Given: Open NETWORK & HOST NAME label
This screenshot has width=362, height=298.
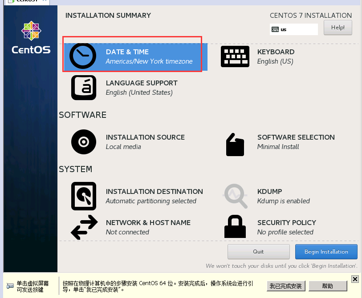Looking at the screenshot, I should point(148,222).
